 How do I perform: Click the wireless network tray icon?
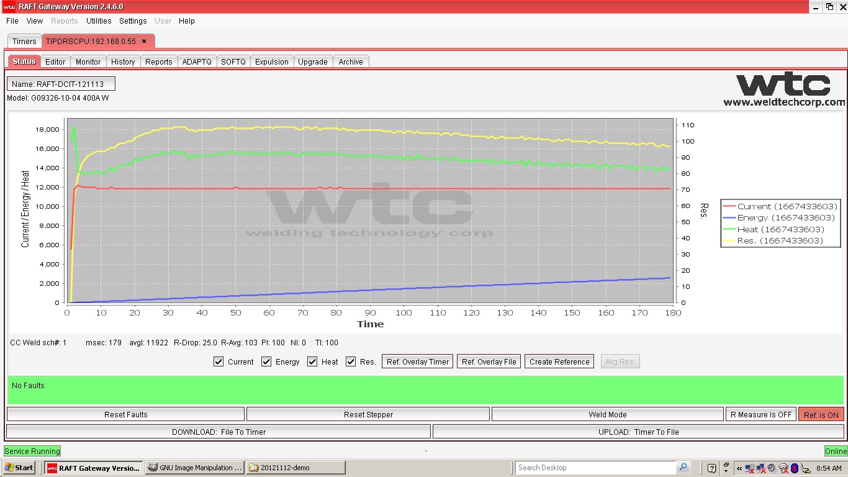783,468
